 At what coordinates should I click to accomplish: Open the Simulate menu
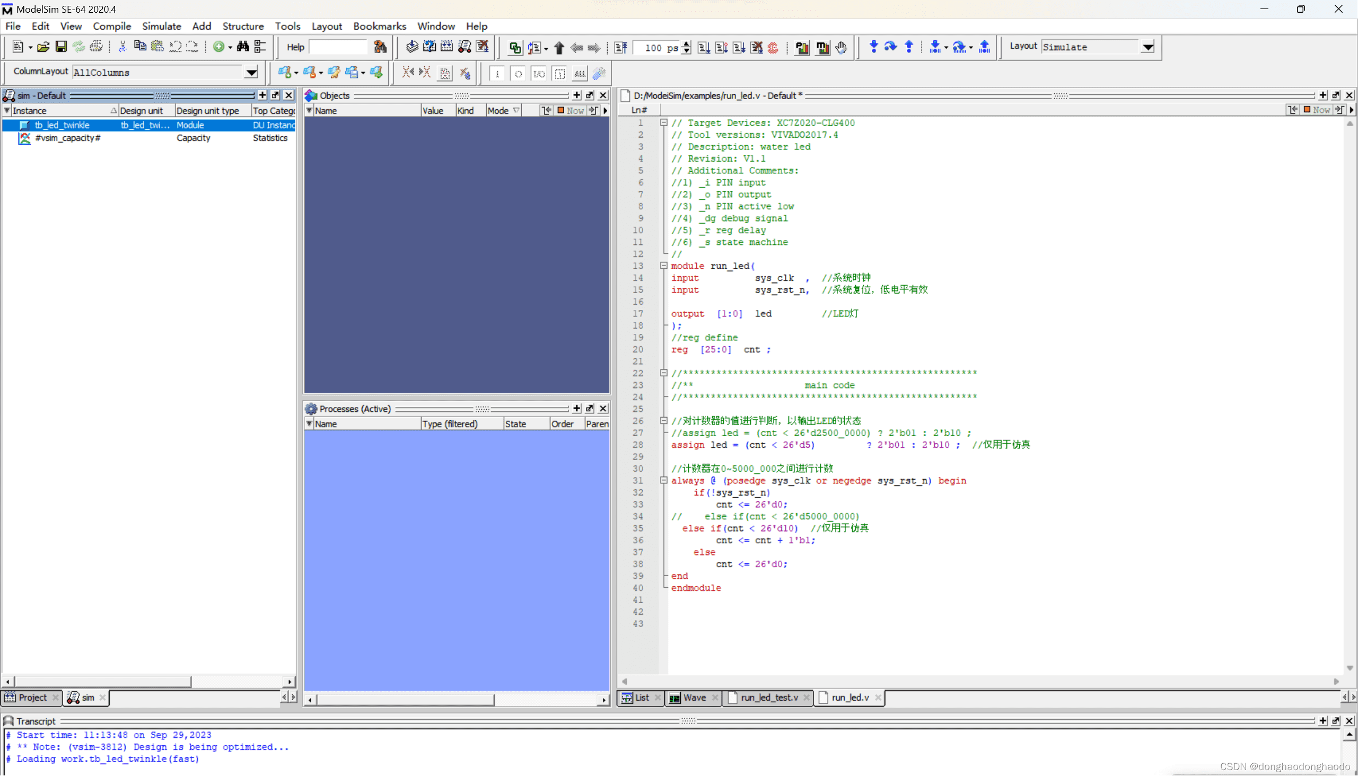[x=162, y=25]
